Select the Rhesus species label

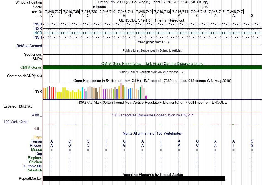pyautogui.click(x=36, y=145)
